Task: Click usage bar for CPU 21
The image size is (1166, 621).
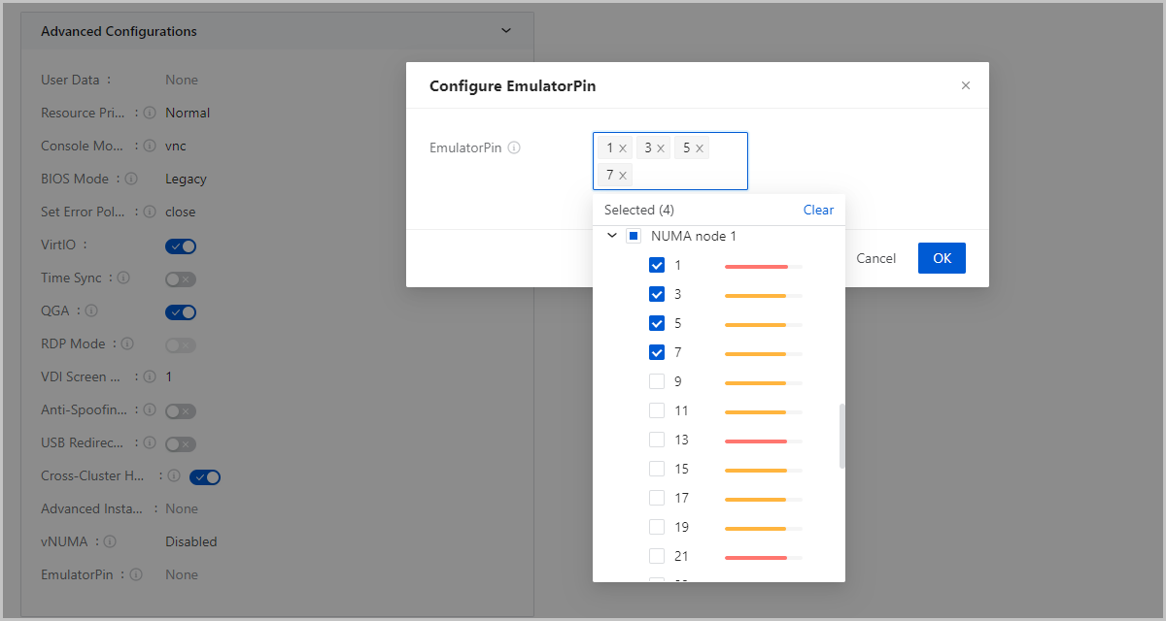Action: pyautogui.click(x=764, y=557)
